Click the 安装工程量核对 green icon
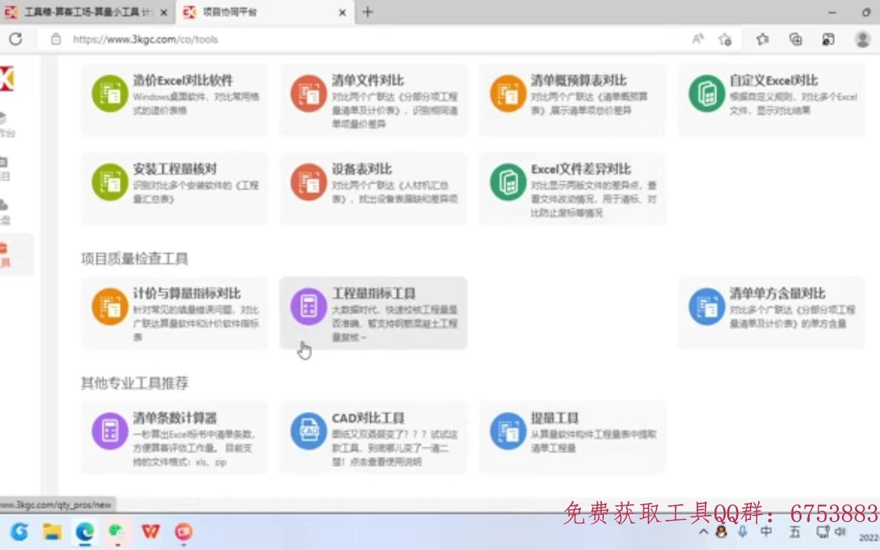This screenshot has height=550, width=880. (x=109, y=182)
